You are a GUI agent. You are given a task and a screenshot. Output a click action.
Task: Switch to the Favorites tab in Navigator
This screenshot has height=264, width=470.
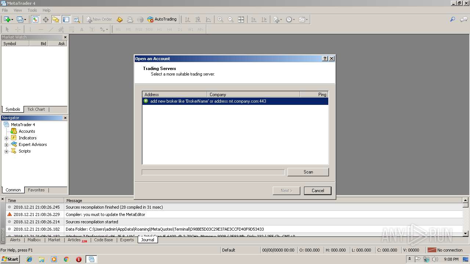tap(36, 190)
